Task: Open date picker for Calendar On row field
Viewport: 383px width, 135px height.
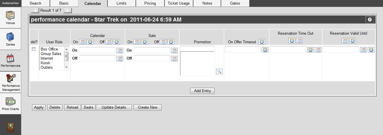Action: click(120, 50)
